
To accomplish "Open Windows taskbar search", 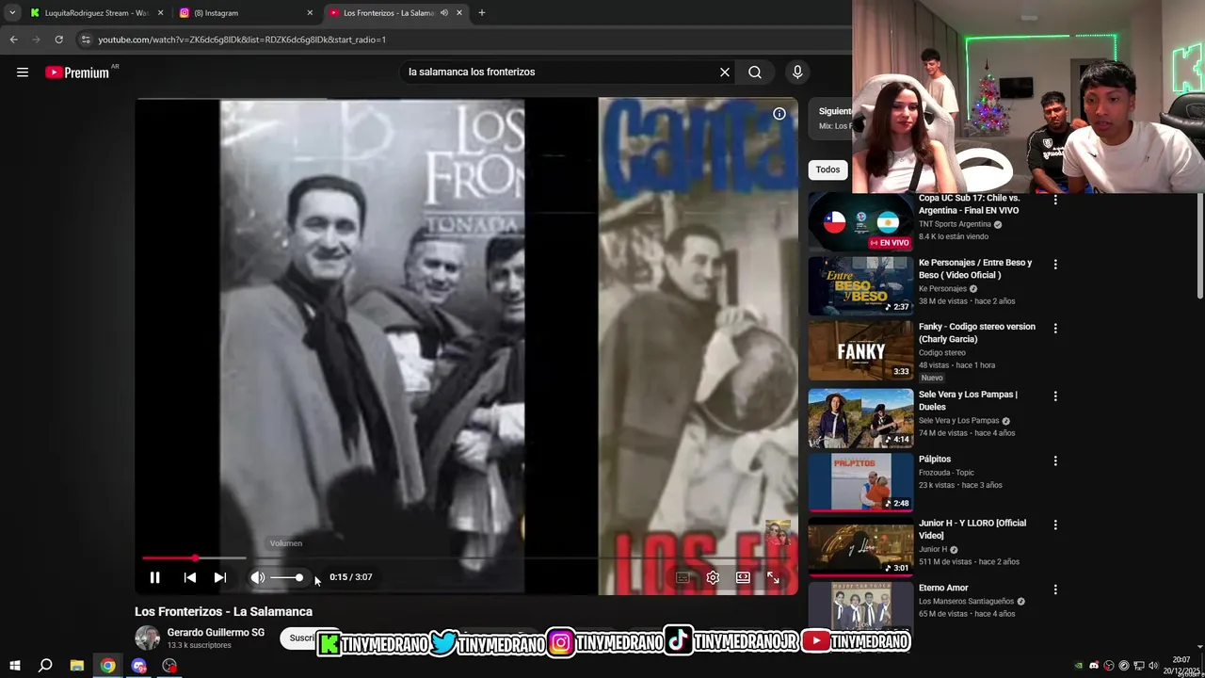I will pyautogui.click(x=45, y=666).
